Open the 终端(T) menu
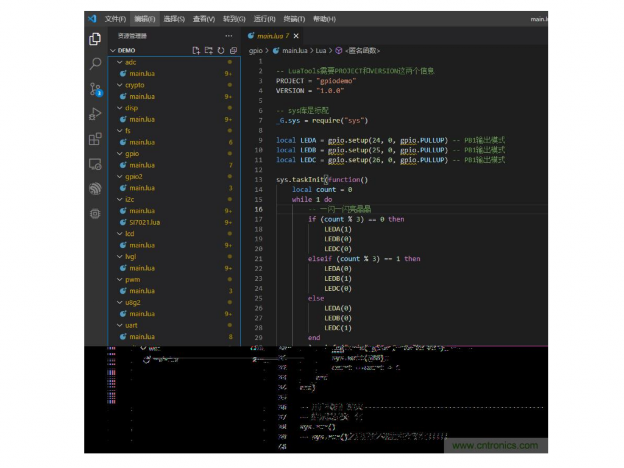The image size is (624, 468). pyautogui.click(x=294, y=19)
